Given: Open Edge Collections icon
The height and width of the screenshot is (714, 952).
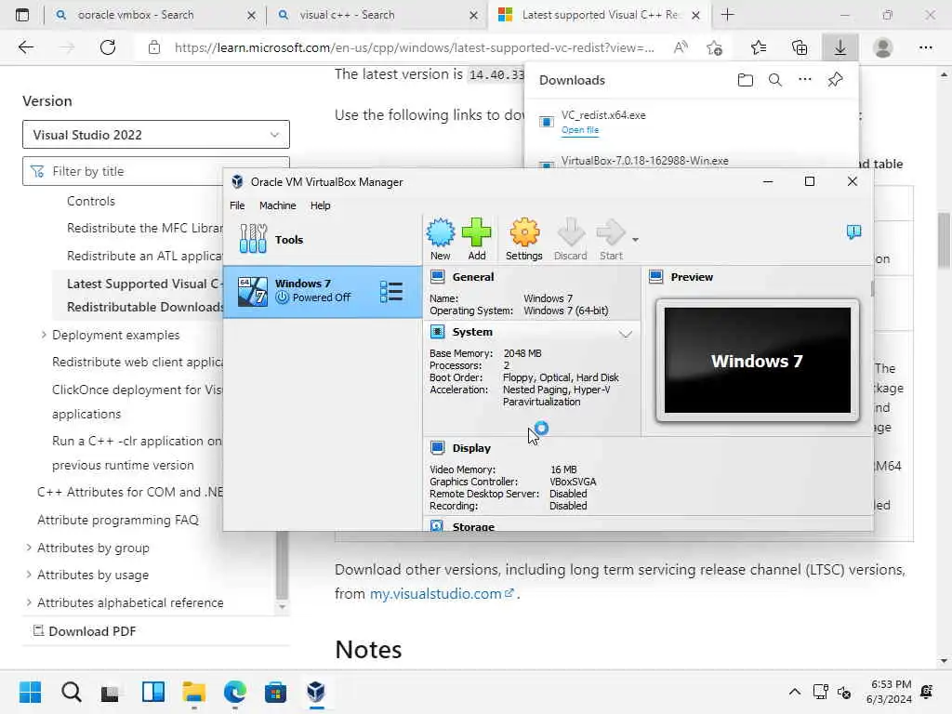Looking at the screenshot, I should click(x=800, y=47).
